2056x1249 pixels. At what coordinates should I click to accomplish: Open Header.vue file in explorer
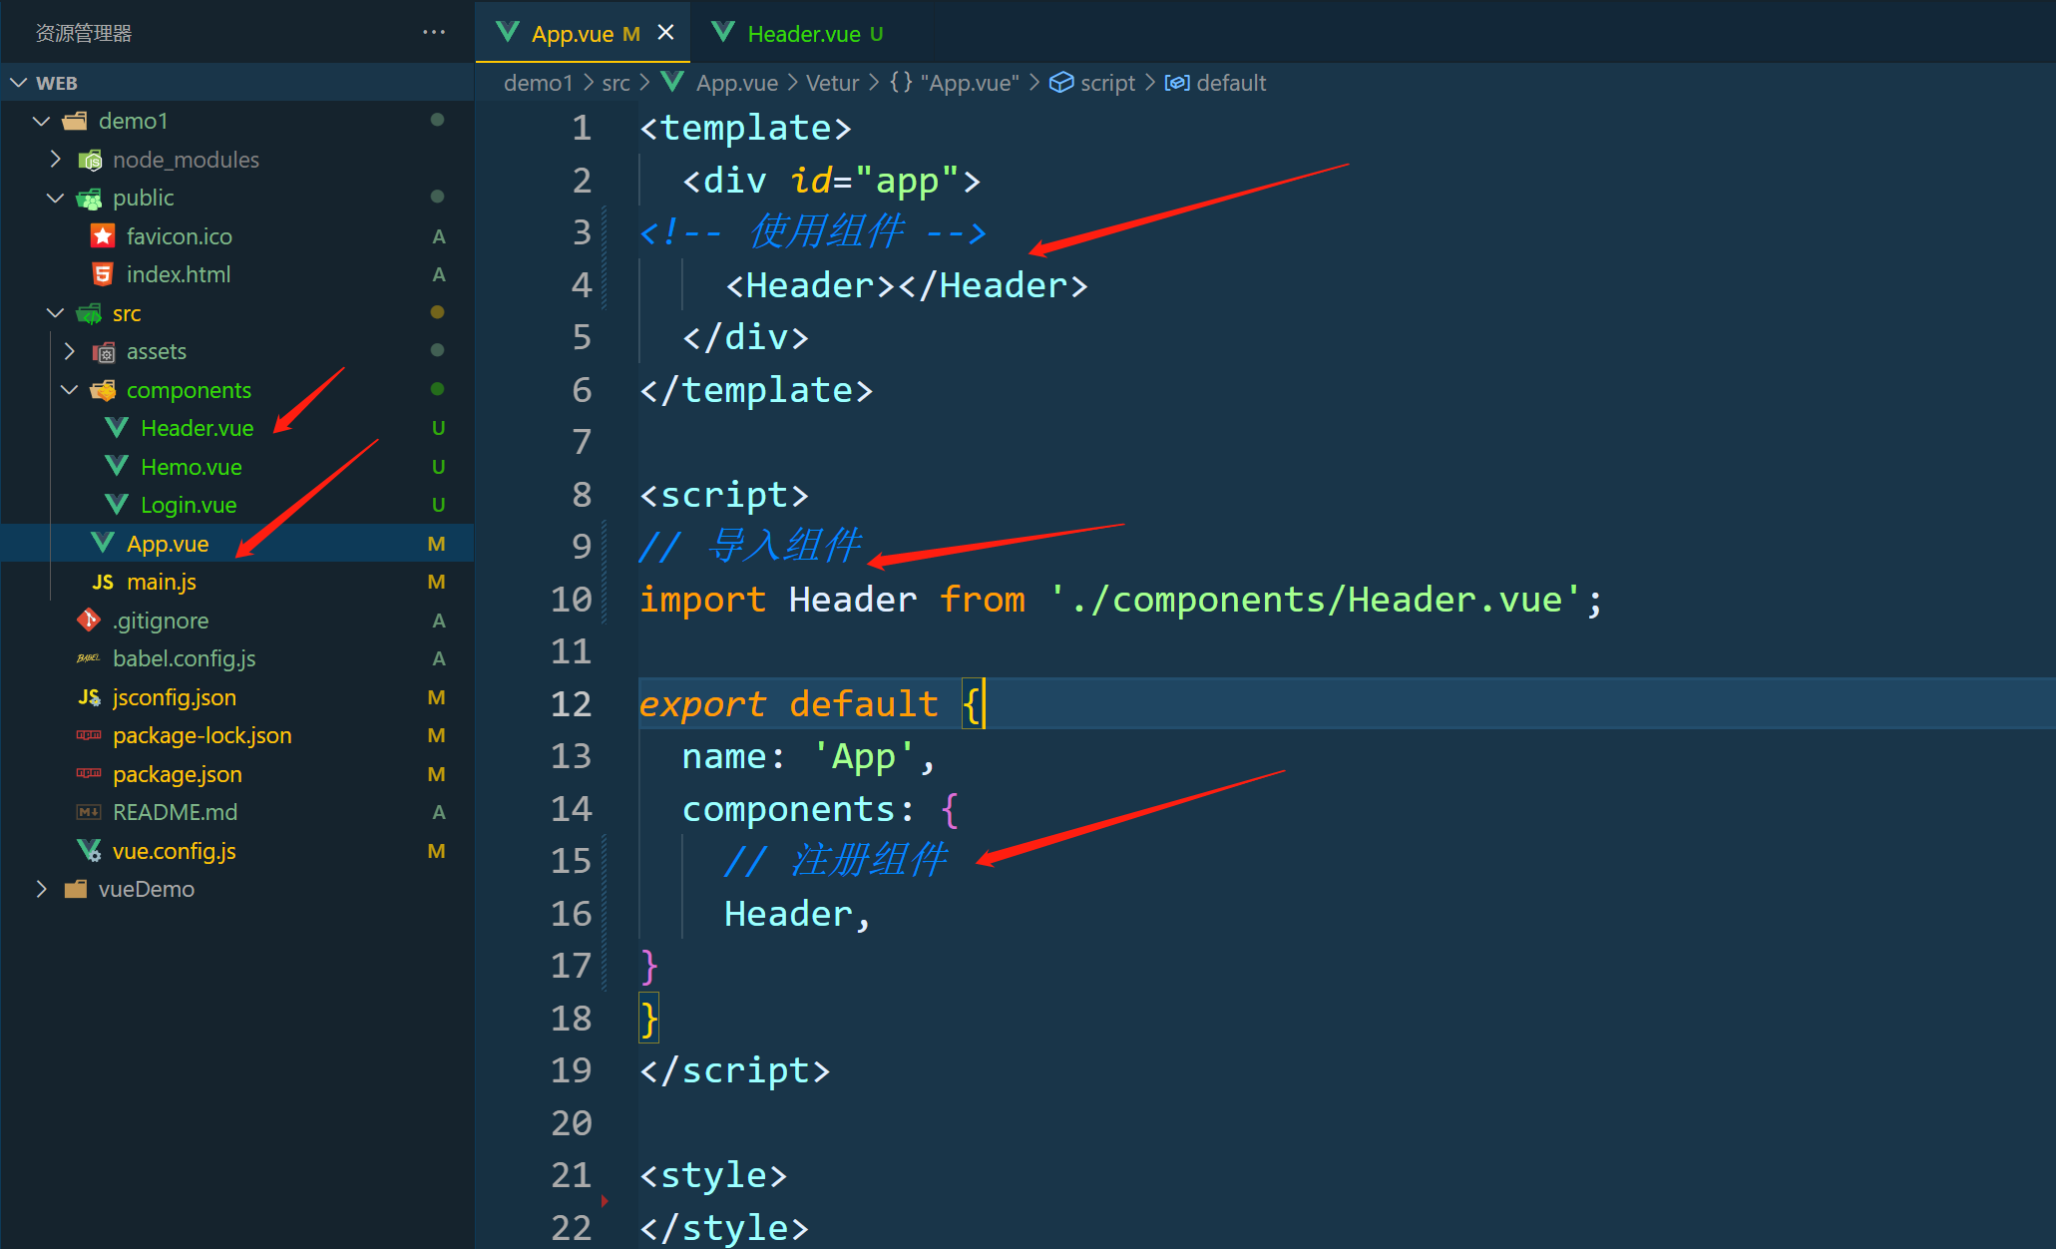[x=198, y=428]
